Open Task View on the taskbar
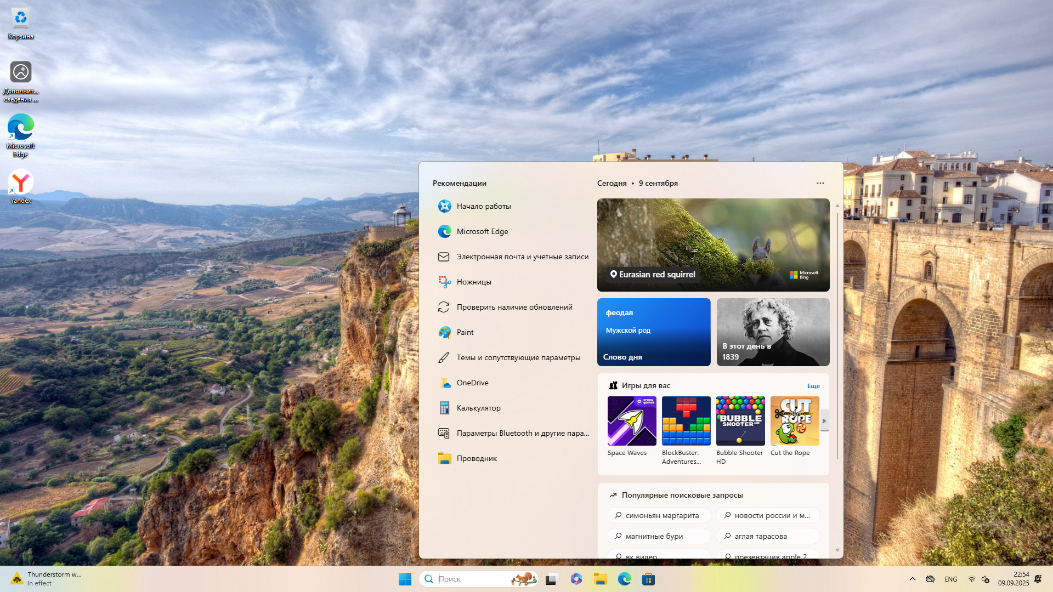This screenshot has width=1053, height=592. point(552,579)
